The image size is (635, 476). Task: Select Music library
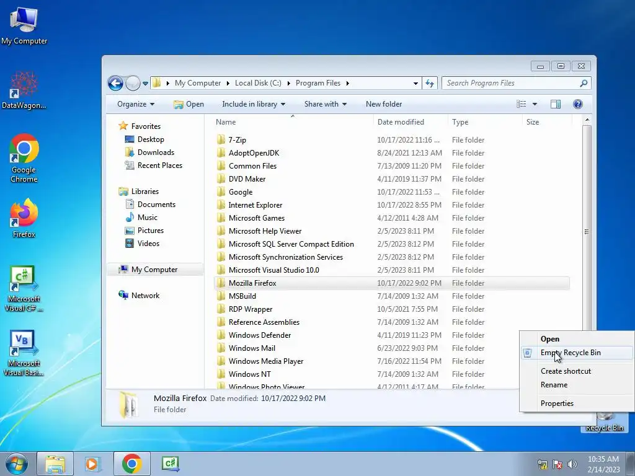pyautogui.click(x=141, y=218)
